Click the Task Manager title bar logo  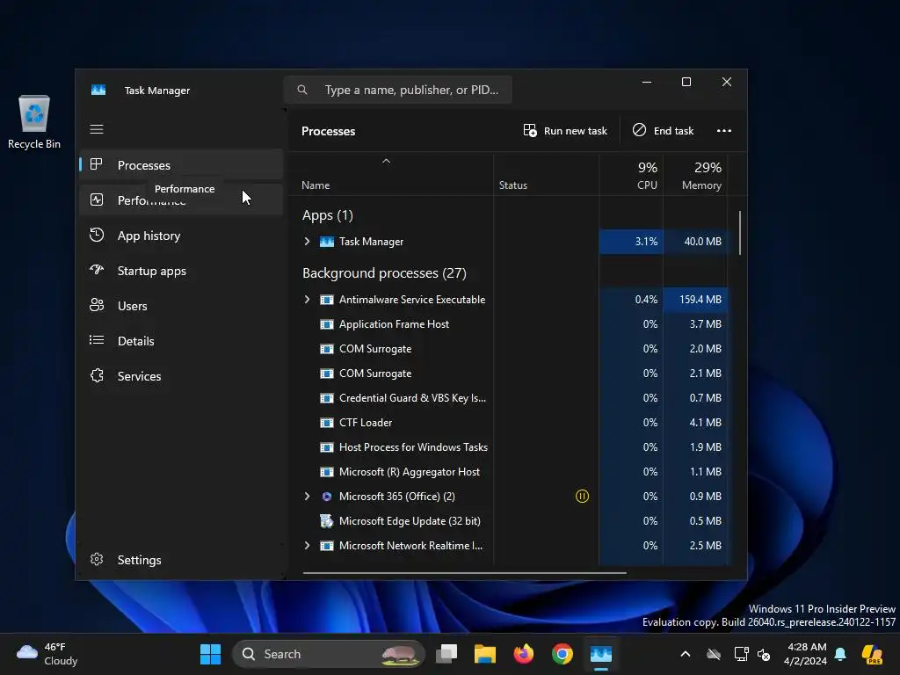pos(98,91)
